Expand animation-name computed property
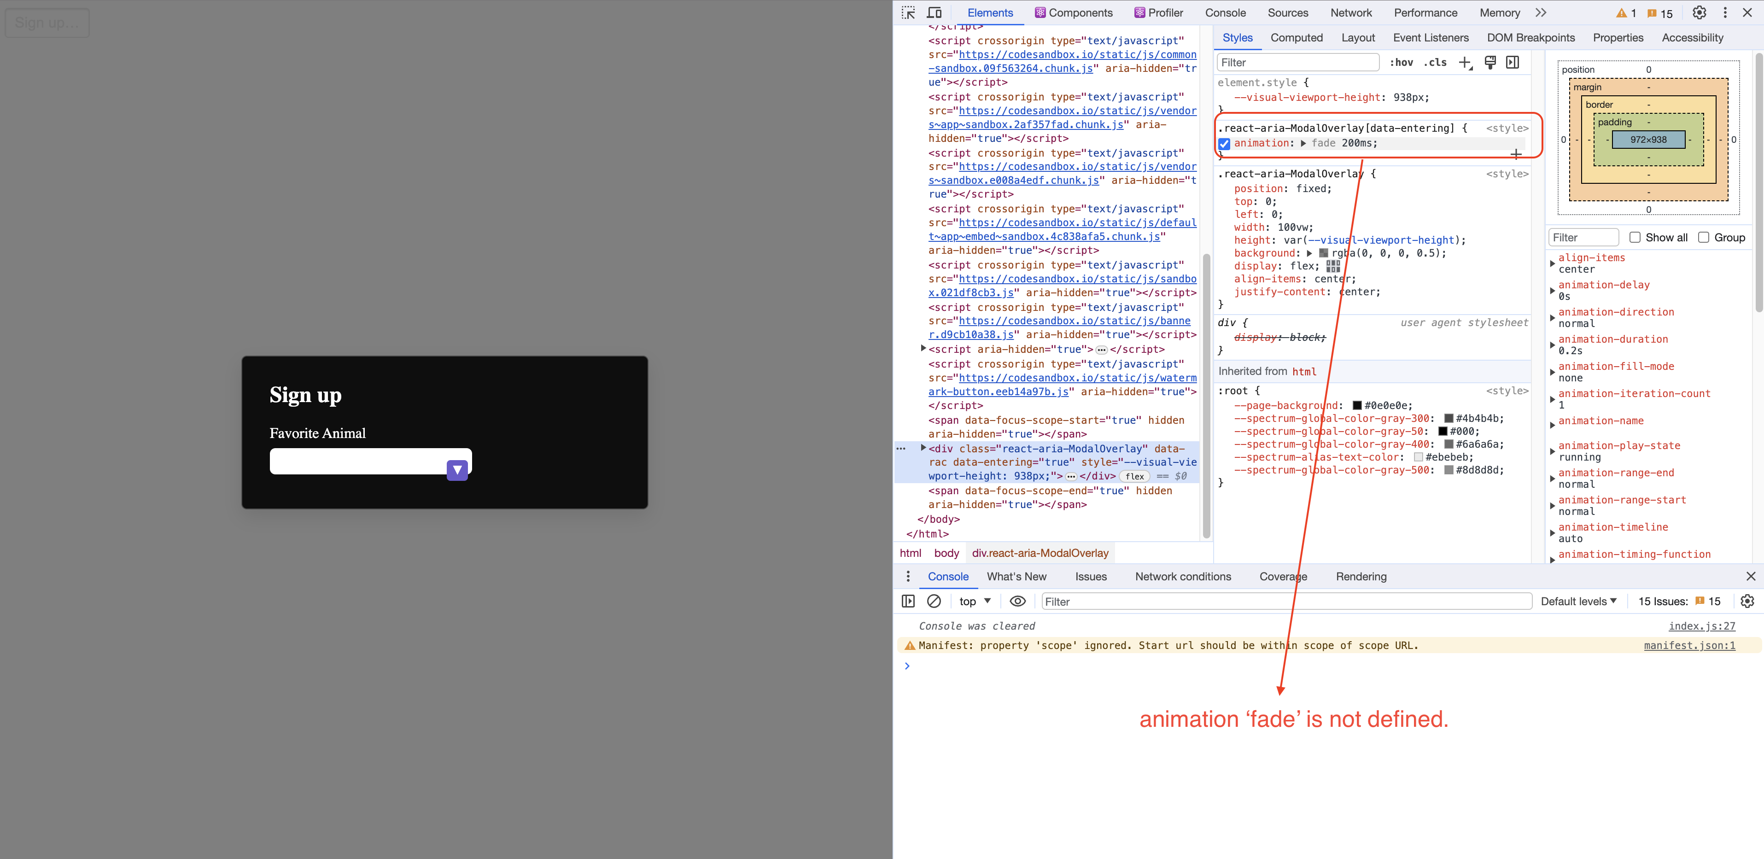 pyautogui.click(x=1552, y=426)
